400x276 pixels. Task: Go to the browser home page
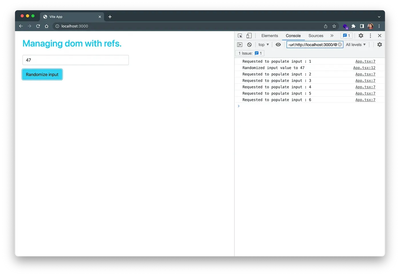[x=47, y=26]
